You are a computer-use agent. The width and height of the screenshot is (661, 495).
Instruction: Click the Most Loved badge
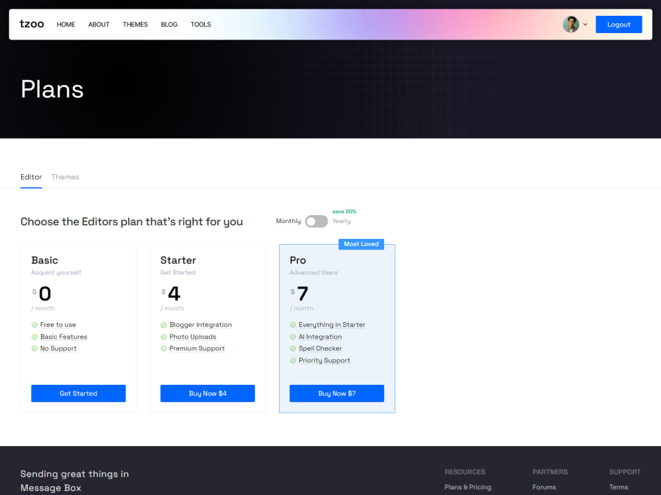[362, 244]
